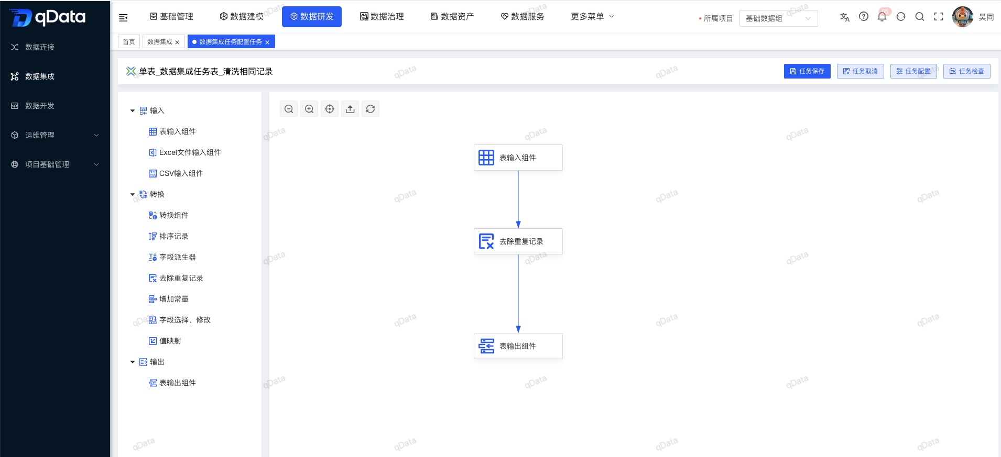Click the zoom in canvas icon

point(309,109)
